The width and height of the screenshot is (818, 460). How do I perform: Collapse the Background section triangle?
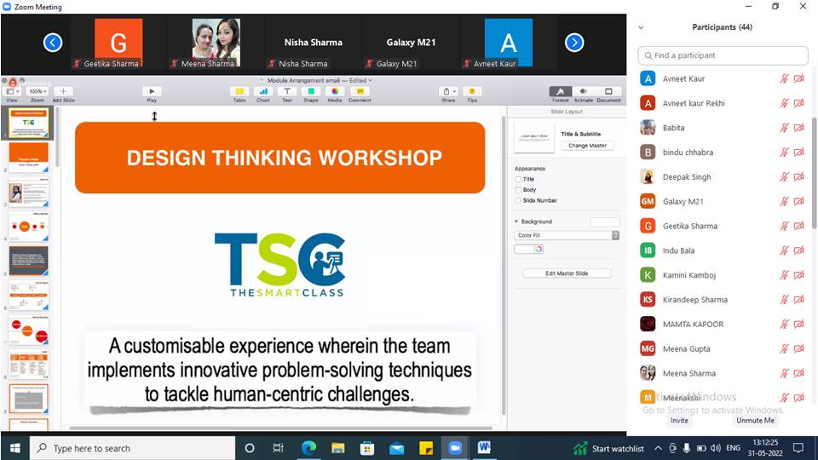point(516,221)
